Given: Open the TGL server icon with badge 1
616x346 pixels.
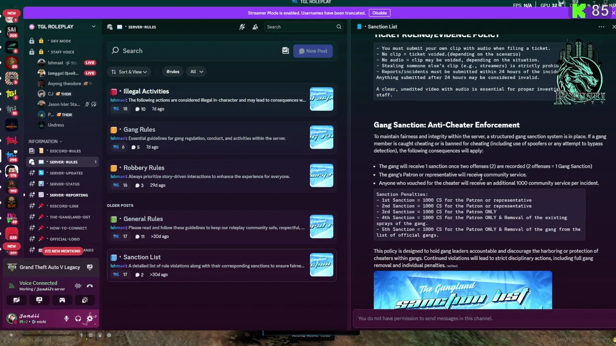Looking at the screenshot, I should point(12,94).
